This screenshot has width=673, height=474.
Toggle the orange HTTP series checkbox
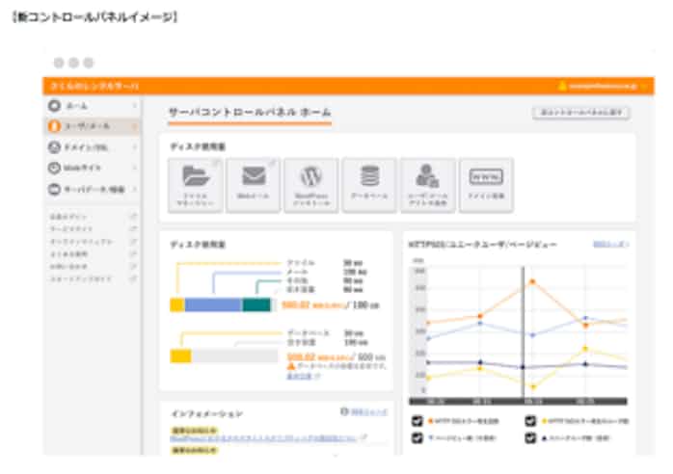point(417,422)
